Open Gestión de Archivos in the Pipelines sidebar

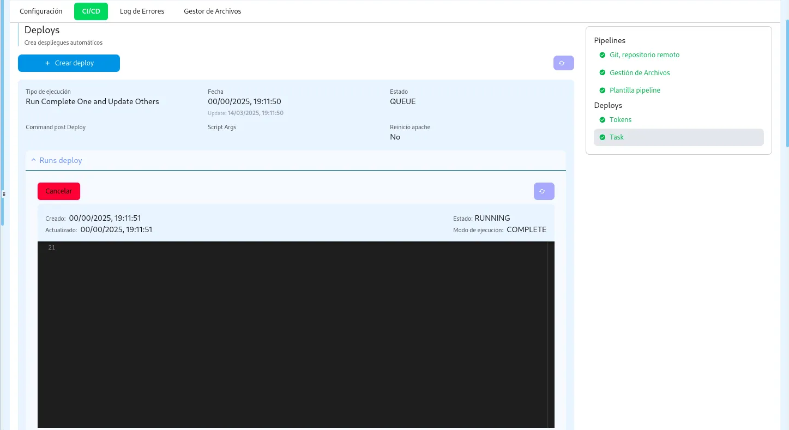point(640,72)
